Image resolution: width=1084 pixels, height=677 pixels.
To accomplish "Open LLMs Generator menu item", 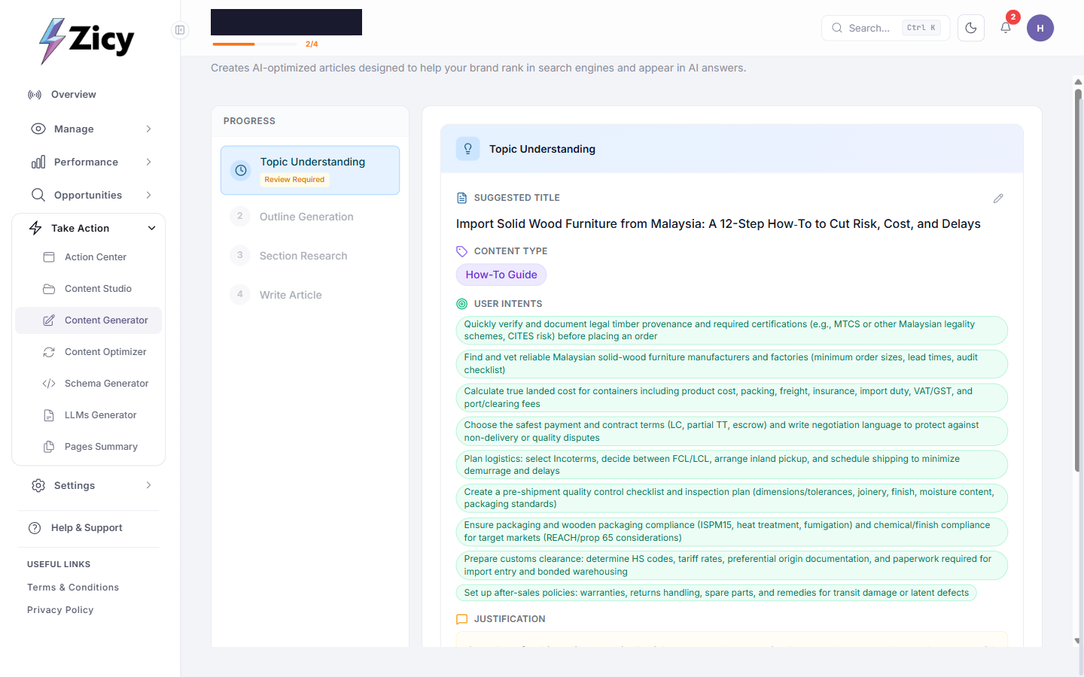I will [89, 415].
